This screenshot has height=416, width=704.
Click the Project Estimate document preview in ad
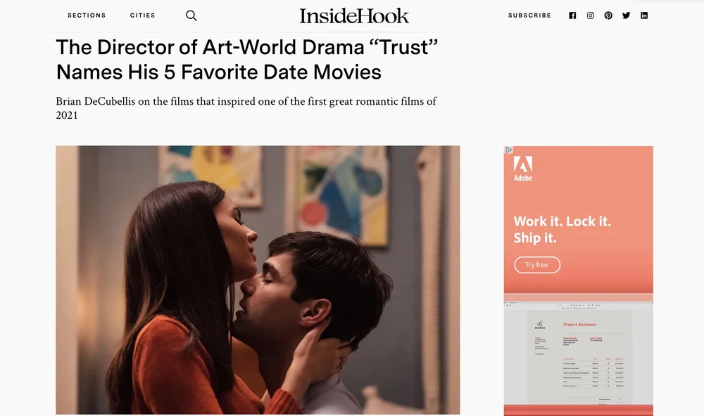coord(579,353)
